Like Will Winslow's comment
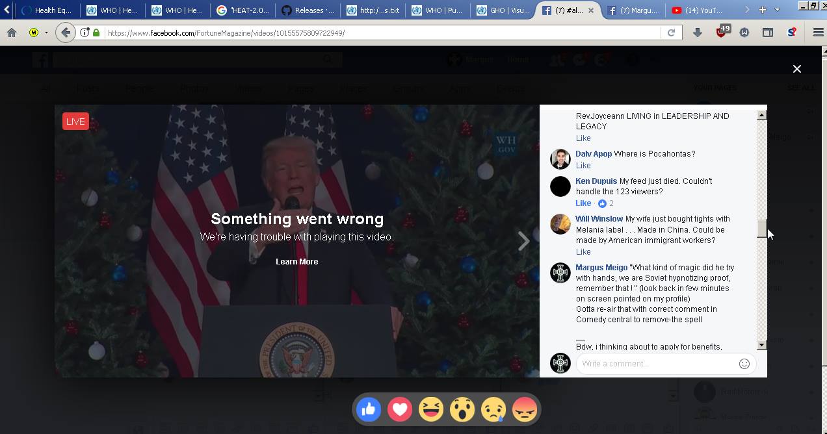Image resolution: width=827 pixels, height=434 pixels. (x=583, y=251)
